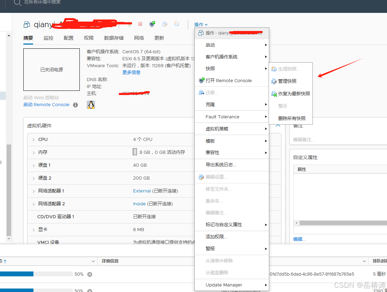387x292 pixels.
Task: Click the 更多信息 link
Action: tap(131, 72)
